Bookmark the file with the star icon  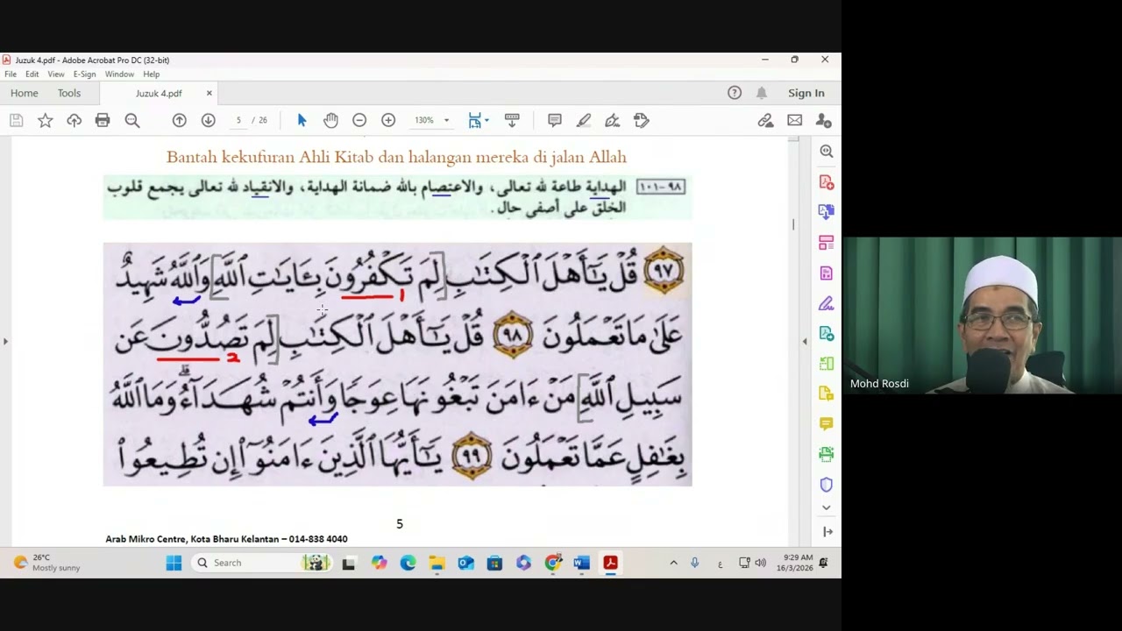pyautogui.click(x=45, y=121)
